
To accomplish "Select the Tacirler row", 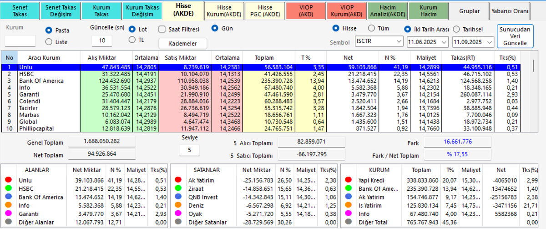I will [x=259, y=108].
